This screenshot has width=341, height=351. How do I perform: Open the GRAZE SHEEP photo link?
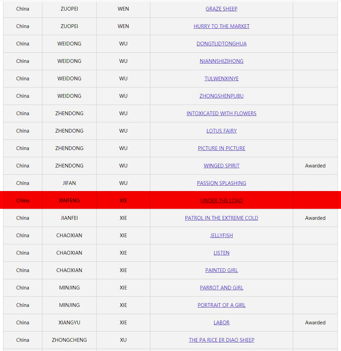point(221,9)
